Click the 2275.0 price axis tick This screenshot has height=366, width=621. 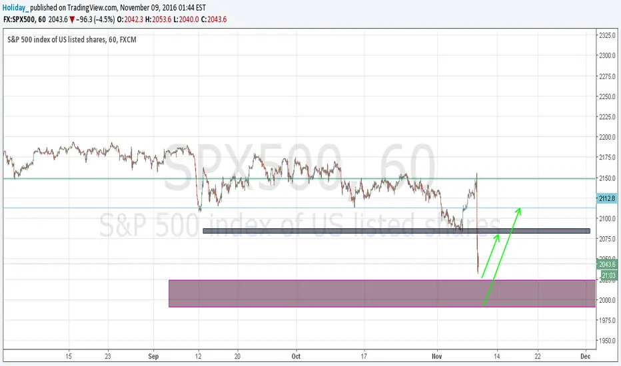pos(607,77)
